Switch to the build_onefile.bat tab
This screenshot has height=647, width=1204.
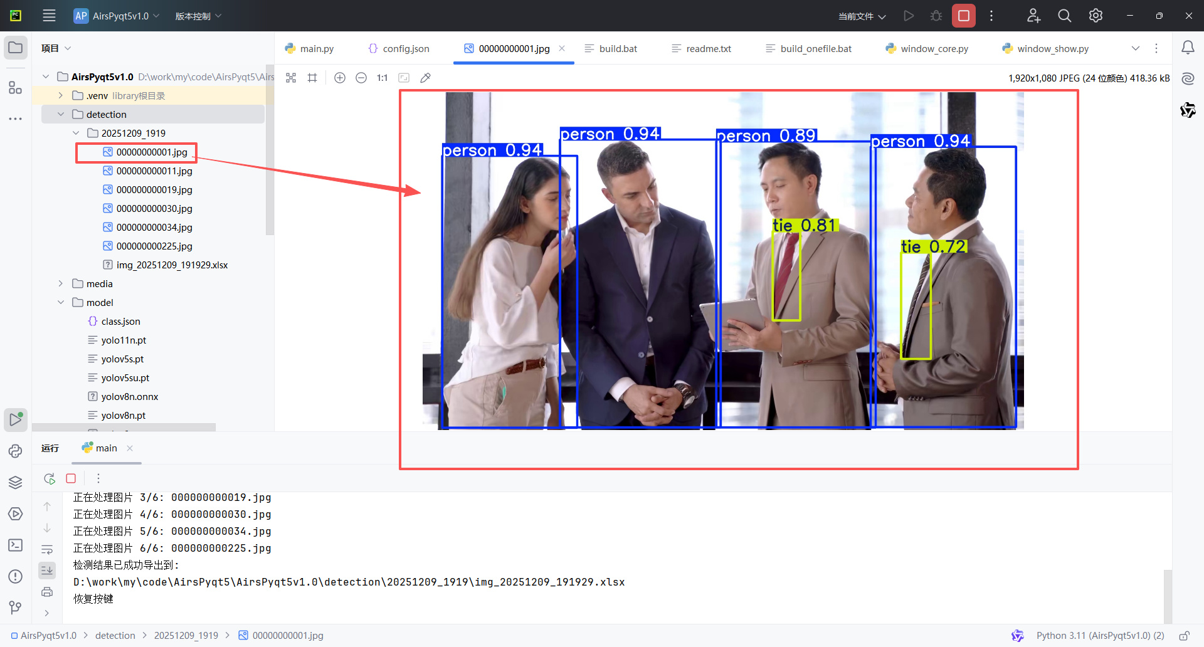click(x=809, y=48)
